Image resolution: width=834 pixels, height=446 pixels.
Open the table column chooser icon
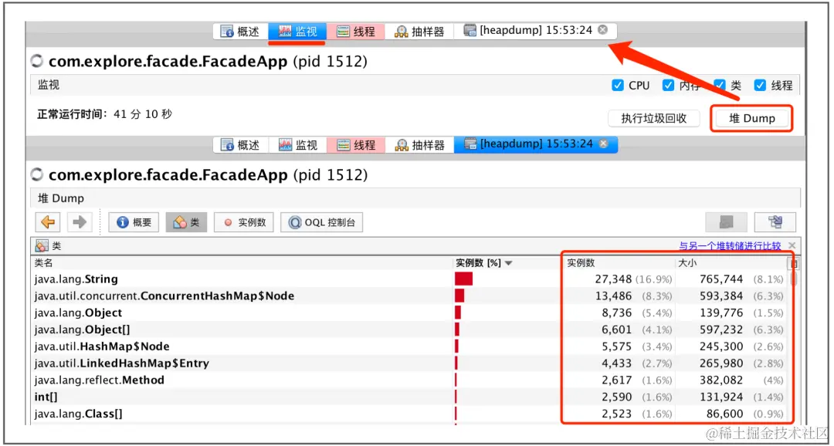(x=793, y=264)
